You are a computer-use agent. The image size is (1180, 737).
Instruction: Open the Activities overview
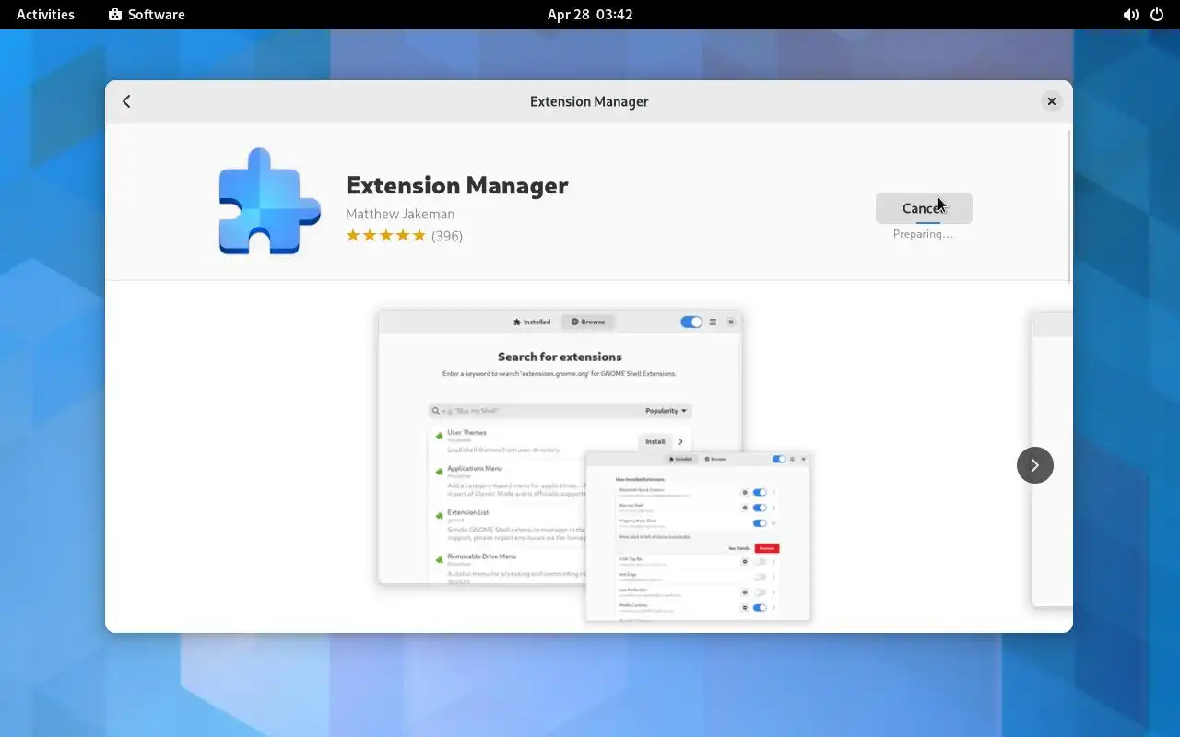point(45,15)
